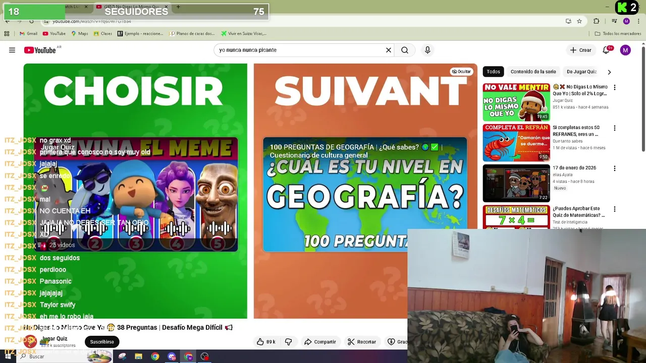
Task: Open the Todos los marcadores folder
Action: pos(618,34)
